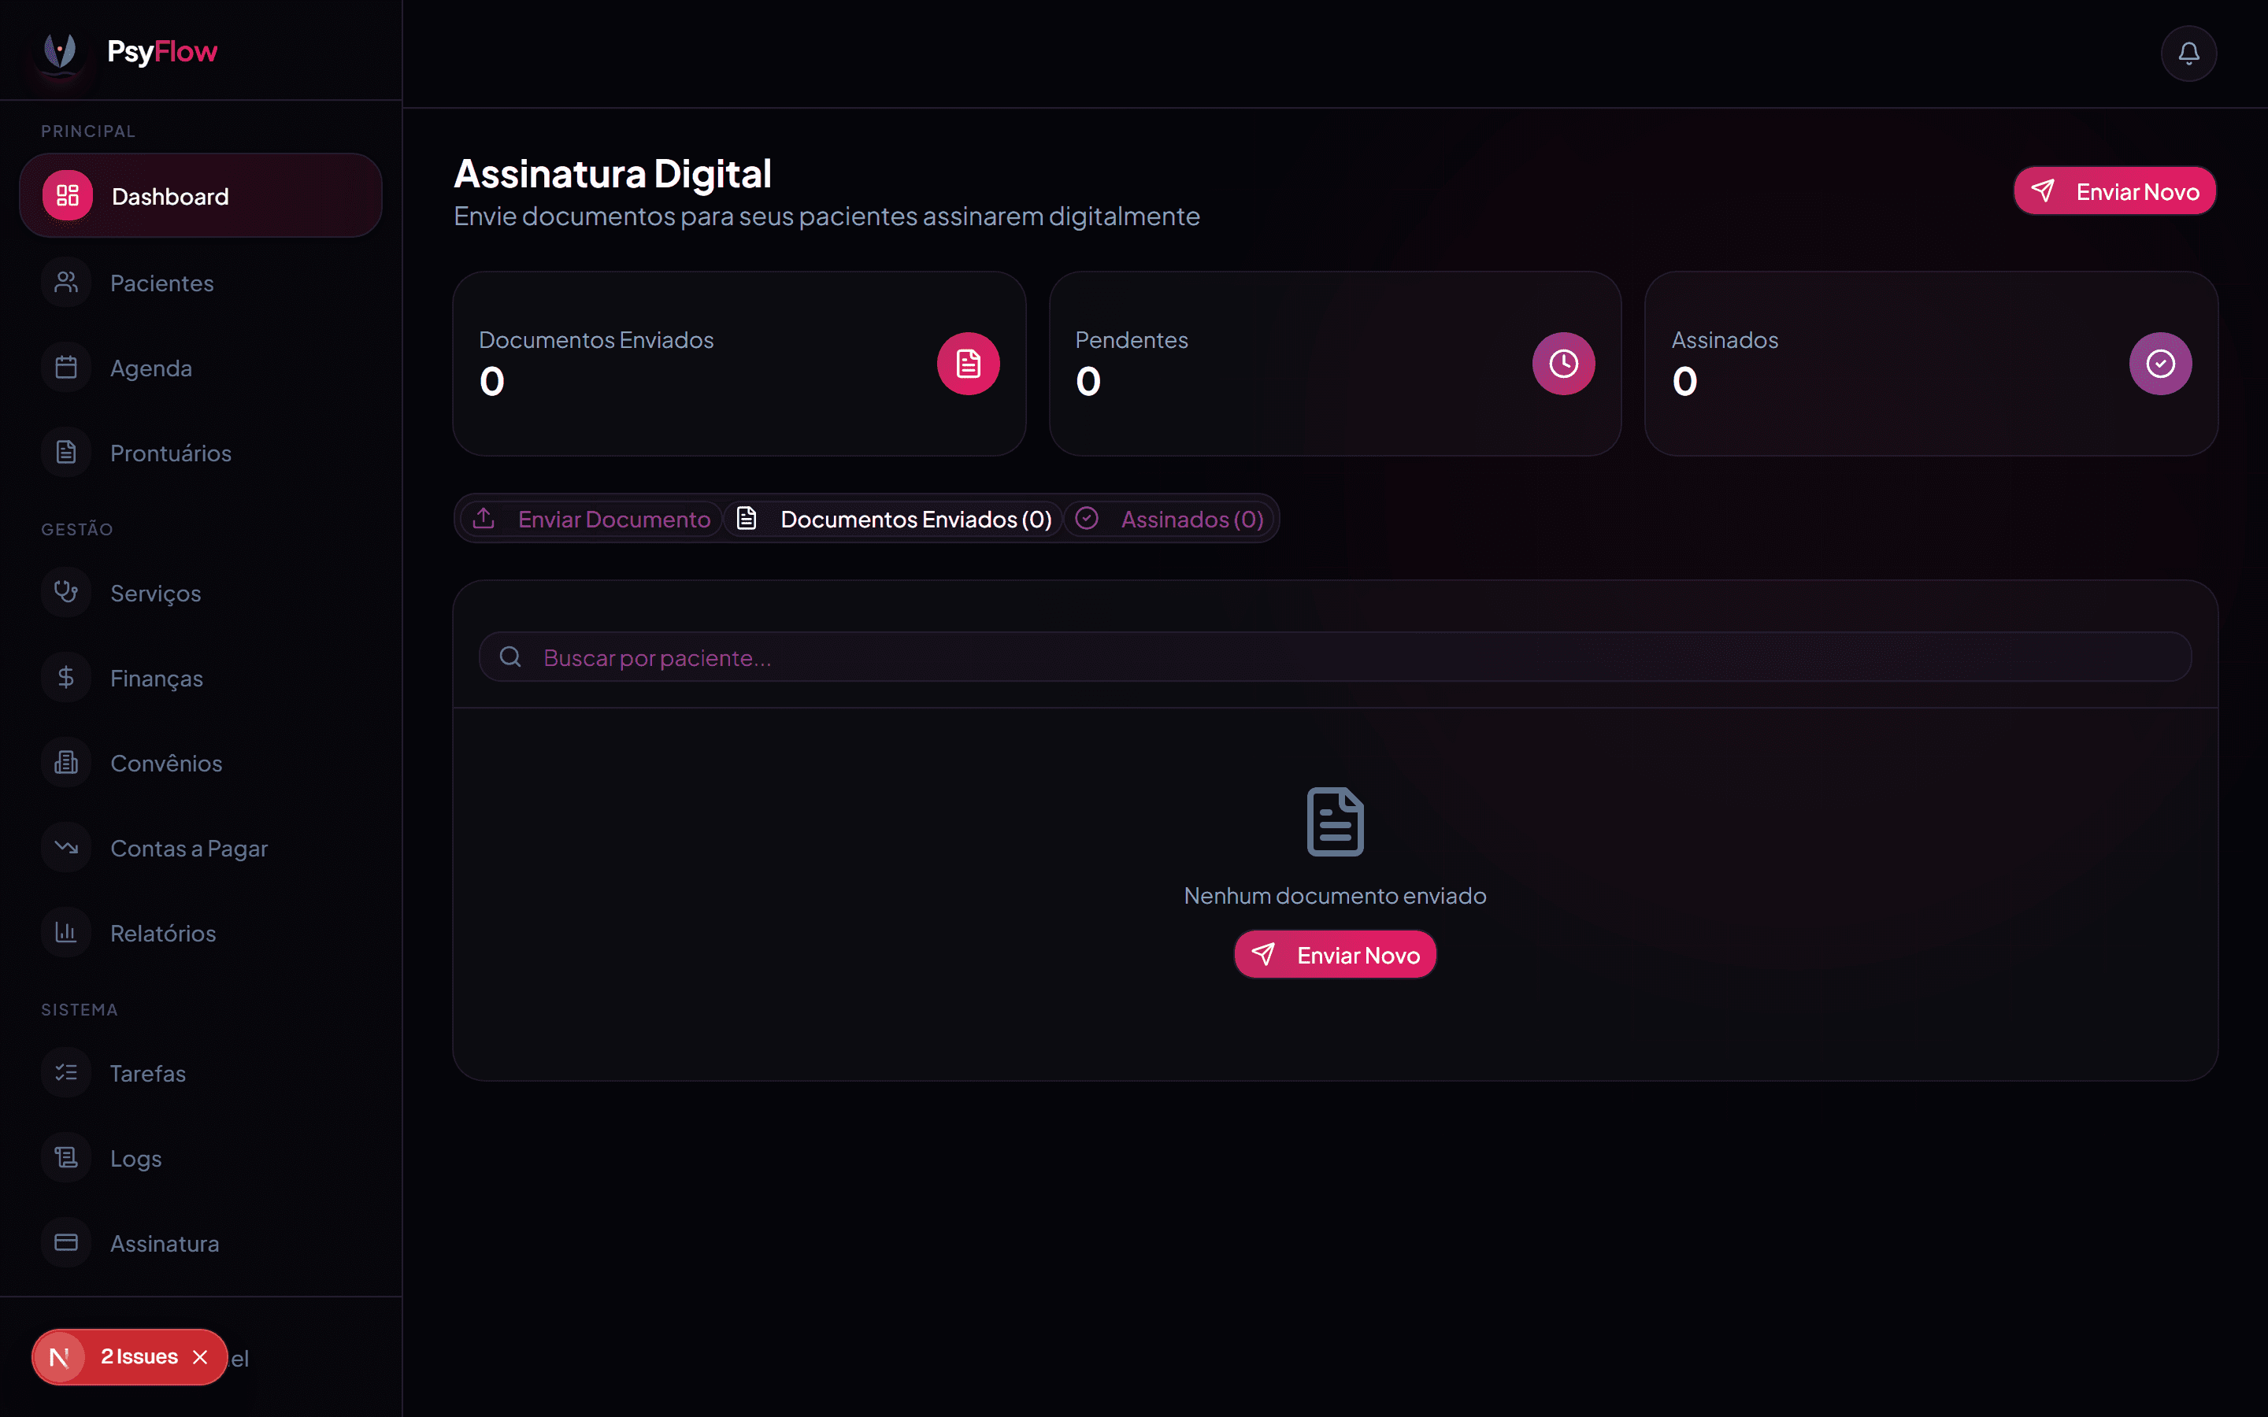Click the PsyFlow logo icon
Screen dimensions: 2268x1417
[60, 50]
